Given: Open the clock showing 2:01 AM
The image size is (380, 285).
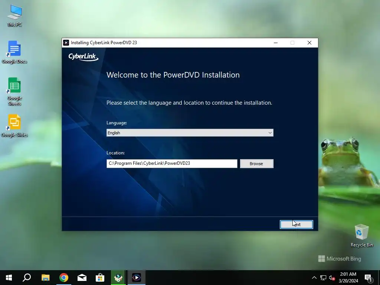Looking at the screenshot, I should tap(348, 278).
